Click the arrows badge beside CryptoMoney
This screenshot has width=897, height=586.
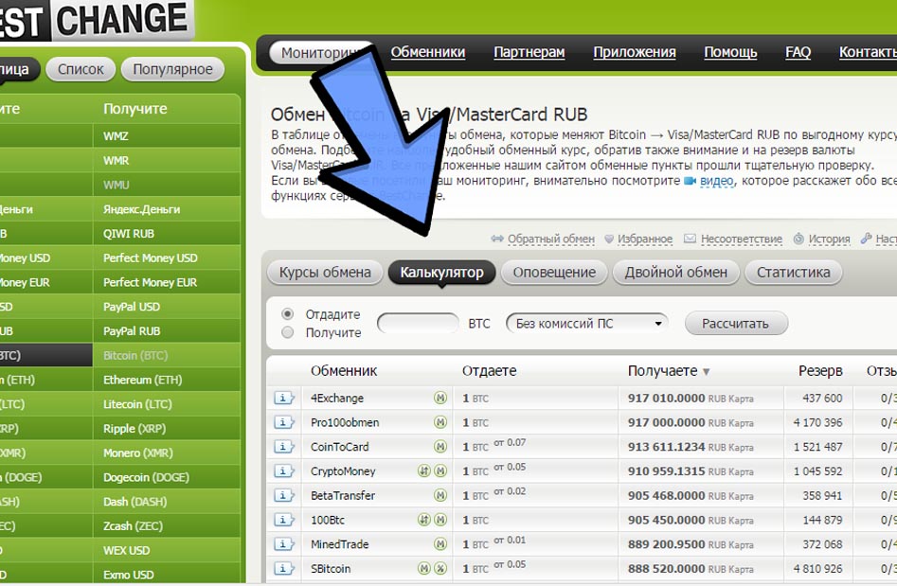point(424,471)
